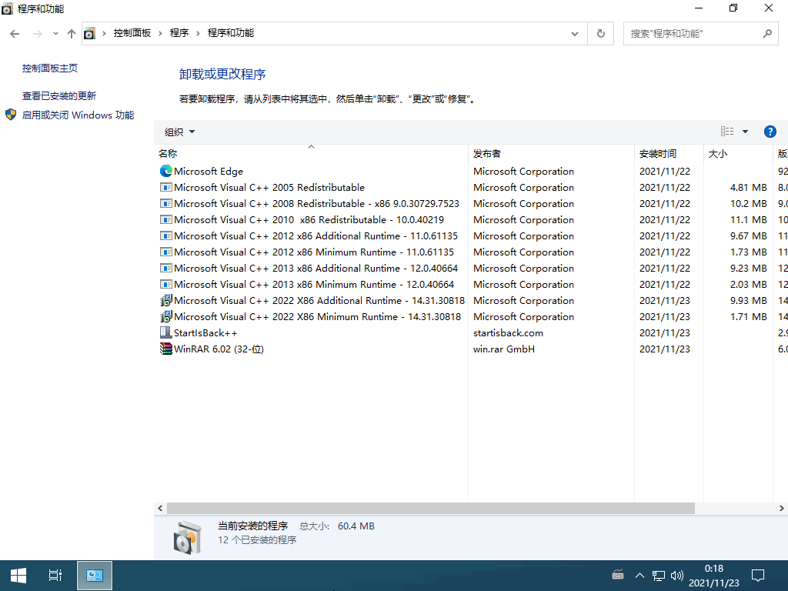Click the 控制面板 breadcrumb item
Viewport: 788px width, 591px height.
tap(132, 33)
